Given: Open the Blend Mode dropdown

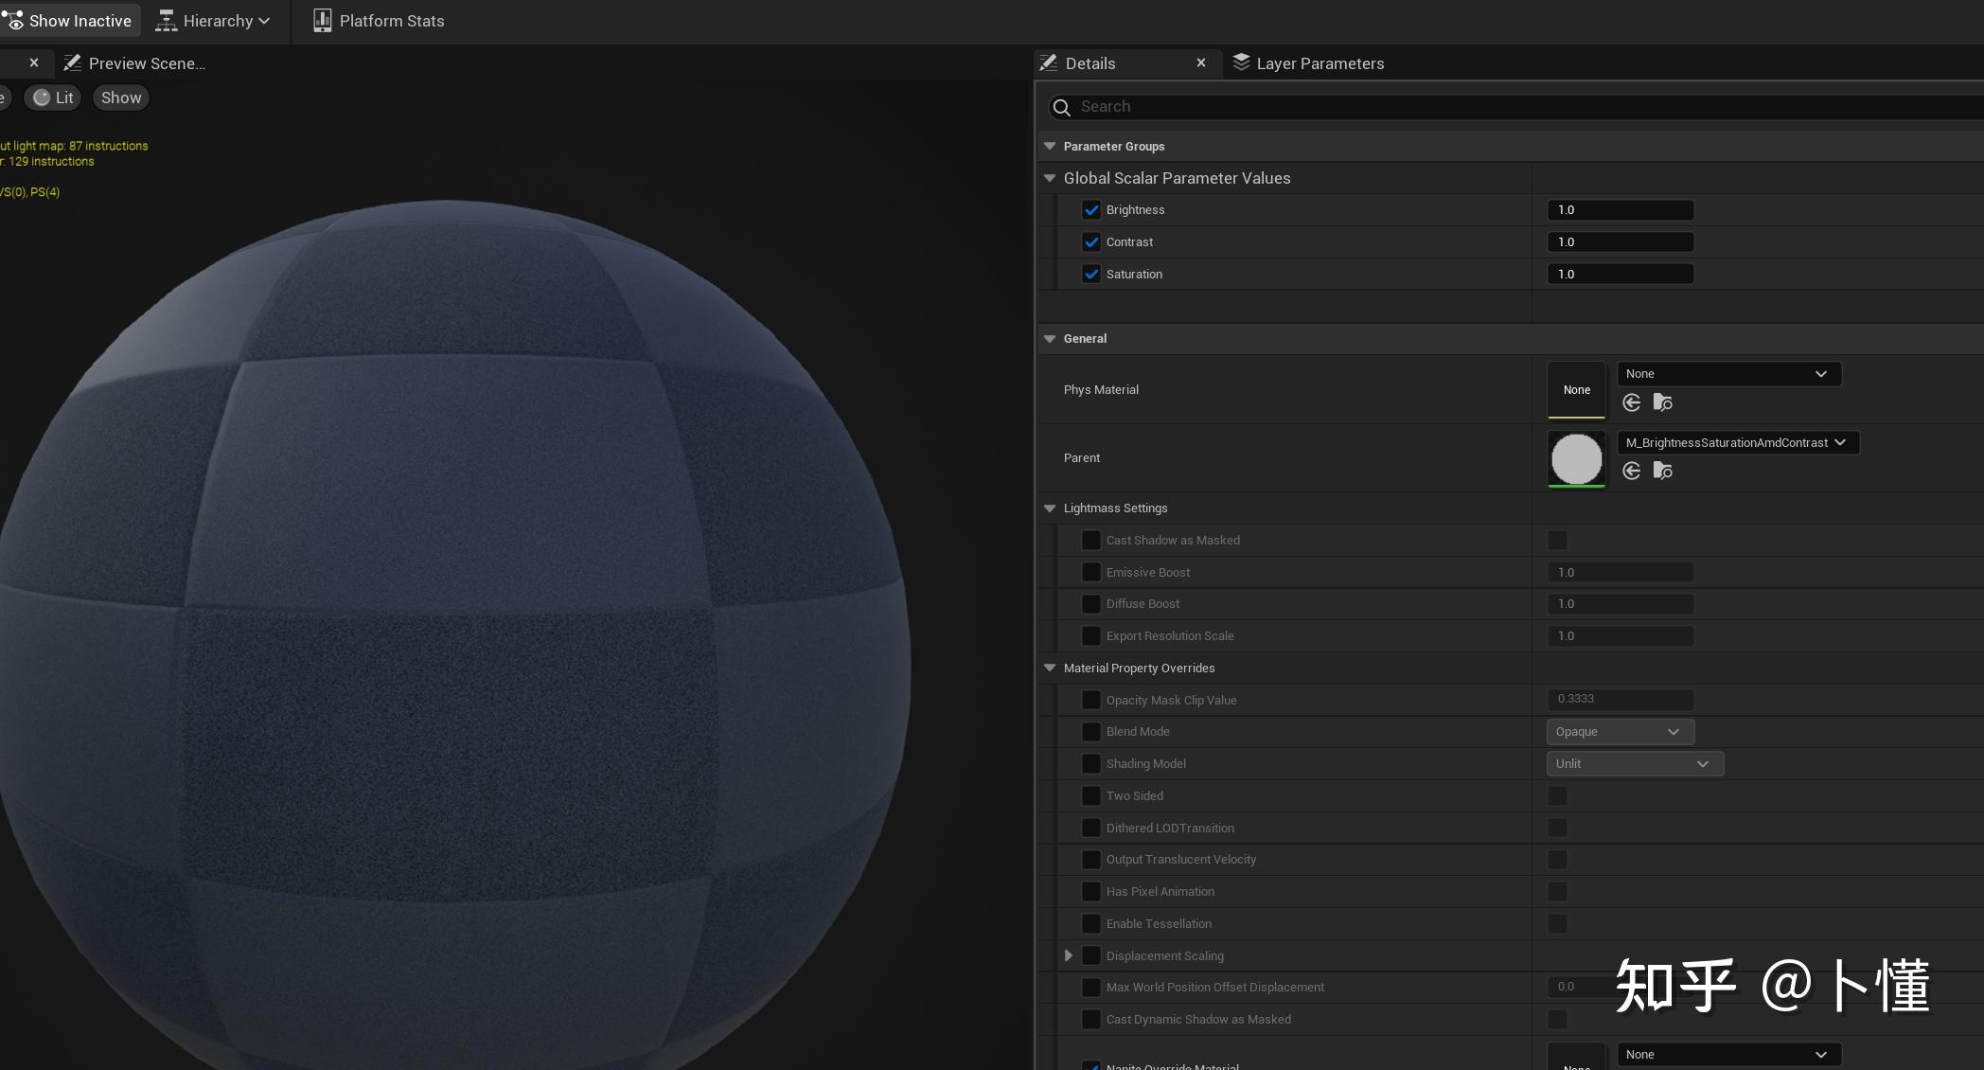Looking at the screenshot, I should tap(1619, 731).
